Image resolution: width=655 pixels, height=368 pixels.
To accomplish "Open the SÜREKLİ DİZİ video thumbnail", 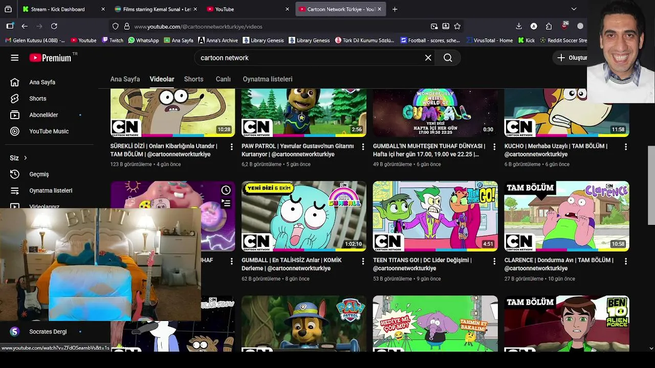I will 173,113.
